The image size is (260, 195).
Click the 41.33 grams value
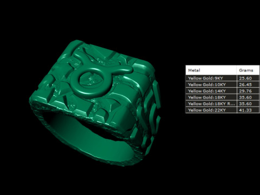pos(245,110)
